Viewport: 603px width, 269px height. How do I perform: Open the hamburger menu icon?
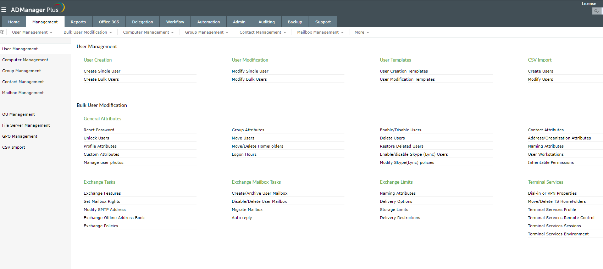coord(4,10)
